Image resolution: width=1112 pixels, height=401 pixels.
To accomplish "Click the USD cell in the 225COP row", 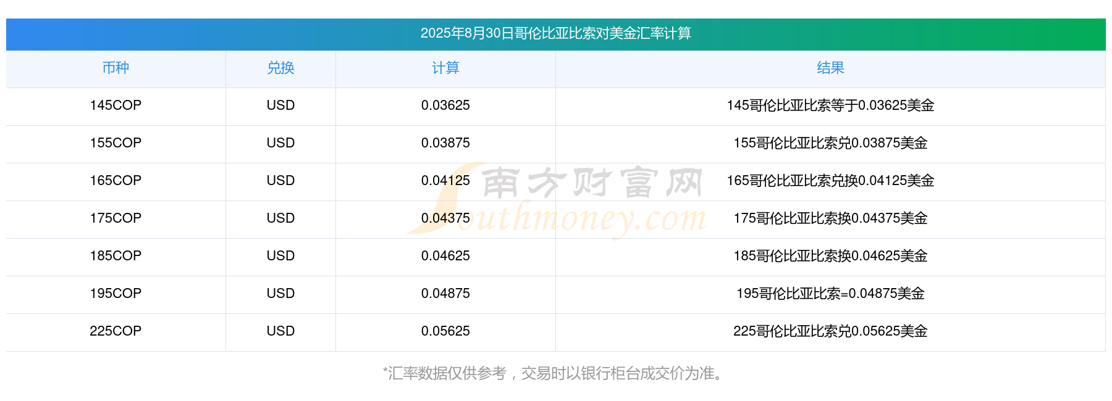I will pyautogui.click(x=280, y=331).
